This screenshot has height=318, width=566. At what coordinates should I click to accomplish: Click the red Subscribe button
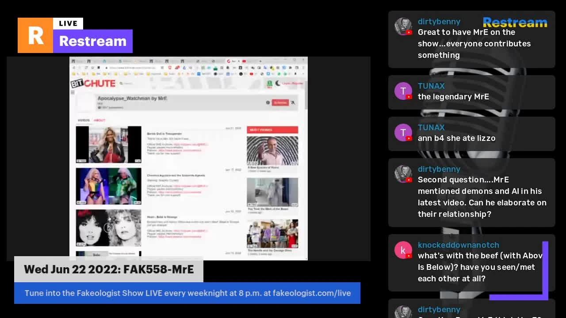(x=280, y=102)
